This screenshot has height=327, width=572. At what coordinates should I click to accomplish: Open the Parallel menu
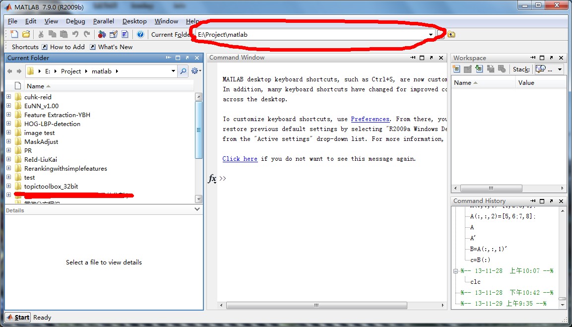tap(104, 21)
